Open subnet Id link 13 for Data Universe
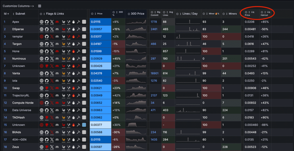Image resolution: width=294 pixels, height=151 pixels. 5,110
